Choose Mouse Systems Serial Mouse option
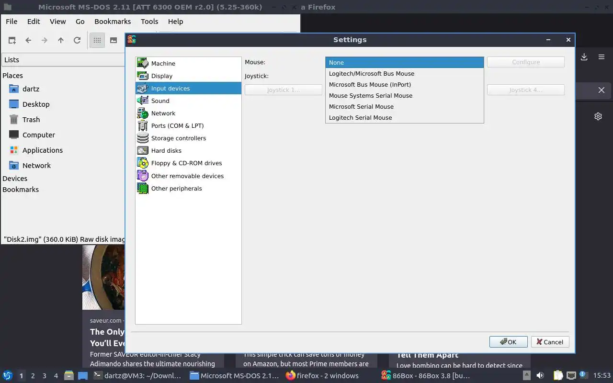This screenshot has width=613, height=383. click(405, 95)
